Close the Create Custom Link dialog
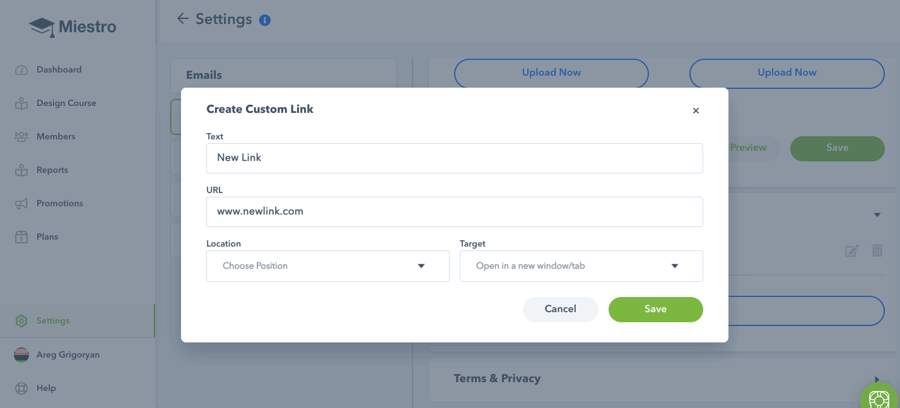The width and height of the screenshot is (900, 408). click(x=696, y=111)
